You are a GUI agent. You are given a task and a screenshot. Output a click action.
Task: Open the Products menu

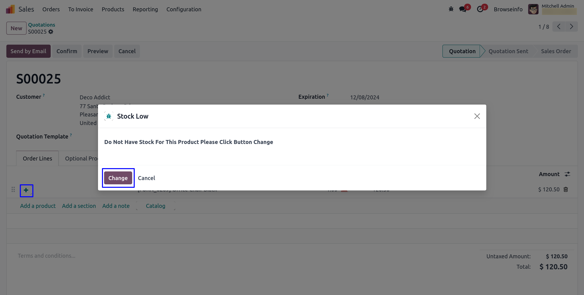click(113, 9)
